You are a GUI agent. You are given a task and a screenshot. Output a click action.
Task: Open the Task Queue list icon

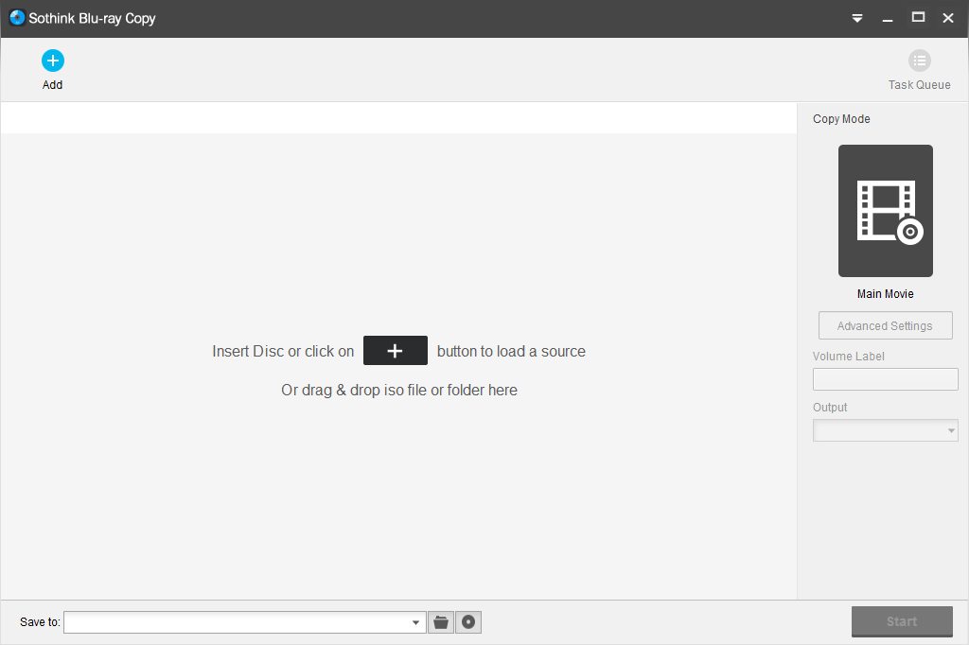tap(919, 61)
